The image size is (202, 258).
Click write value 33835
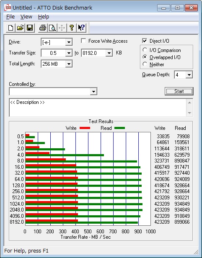(163, 137)
